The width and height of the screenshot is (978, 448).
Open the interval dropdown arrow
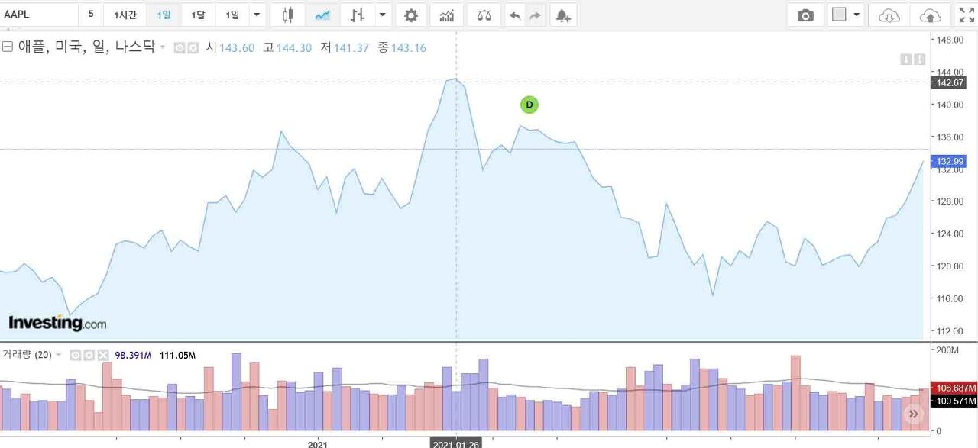[x=257, y=15]
